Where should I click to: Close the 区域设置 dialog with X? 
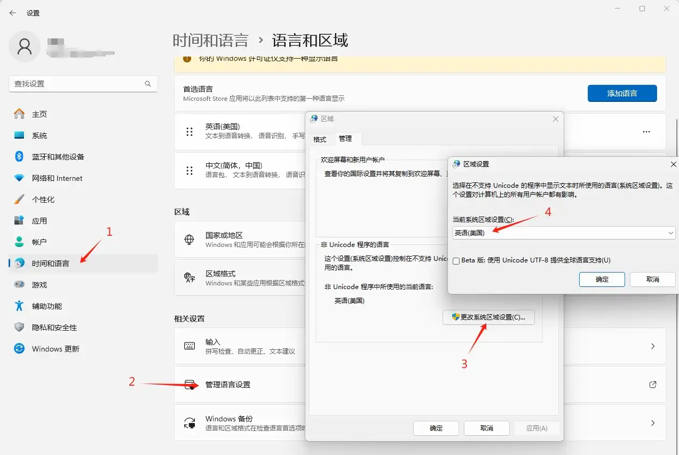tap(673, 165)
